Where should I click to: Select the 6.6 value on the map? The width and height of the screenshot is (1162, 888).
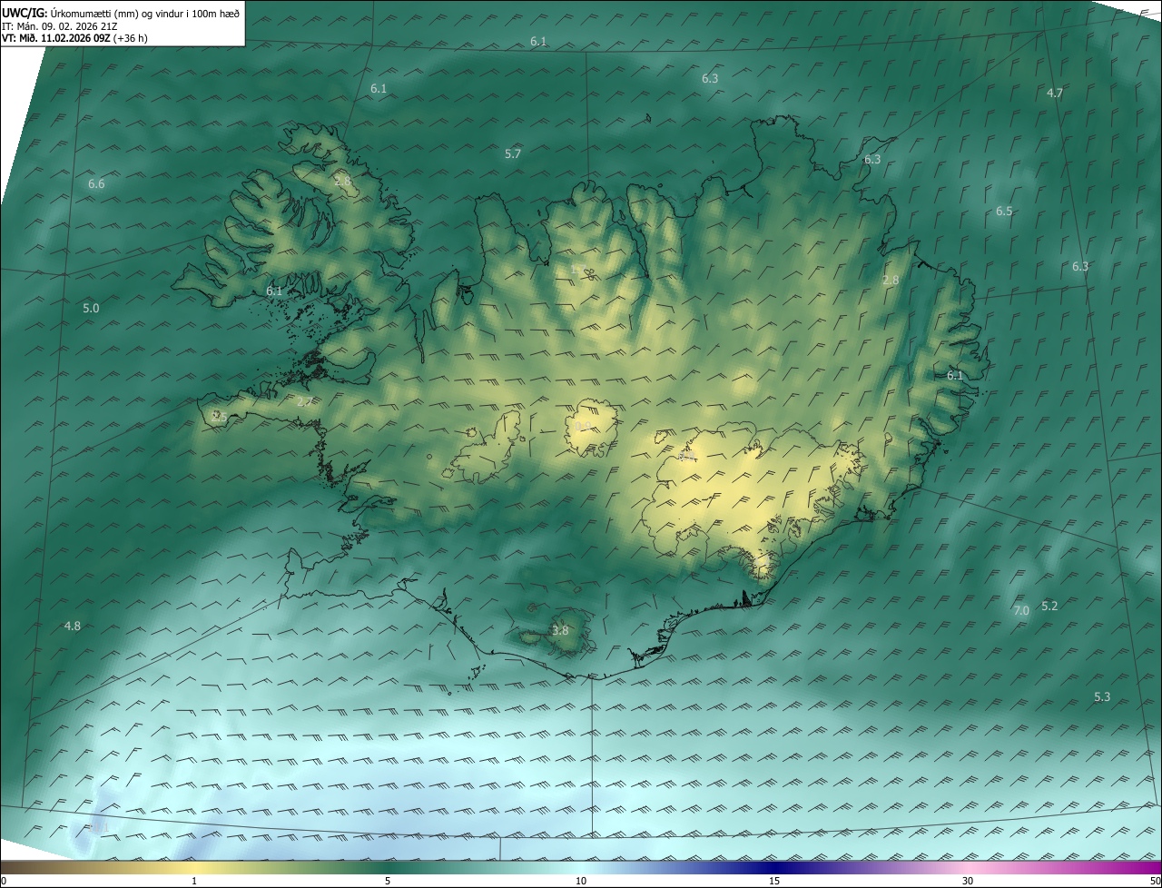click(x=96, y=184)
